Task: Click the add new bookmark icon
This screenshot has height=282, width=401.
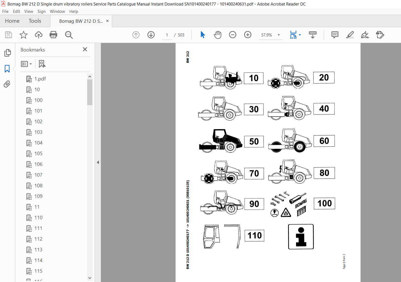Action: click(42, 64)
